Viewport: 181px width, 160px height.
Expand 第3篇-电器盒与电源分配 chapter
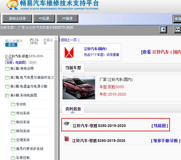(x=7, y=87)
